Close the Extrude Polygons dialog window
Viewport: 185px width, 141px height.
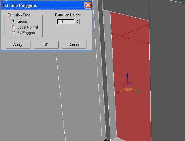(88, 5)
